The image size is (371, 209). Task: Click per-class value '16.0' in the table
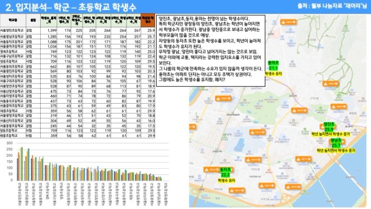(148, 121)
